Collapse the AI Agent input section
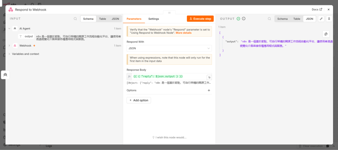 click(9, 28)
